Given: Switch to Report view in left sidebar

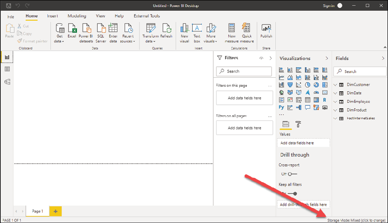Looking at the screenshot, I should point(7,57).
